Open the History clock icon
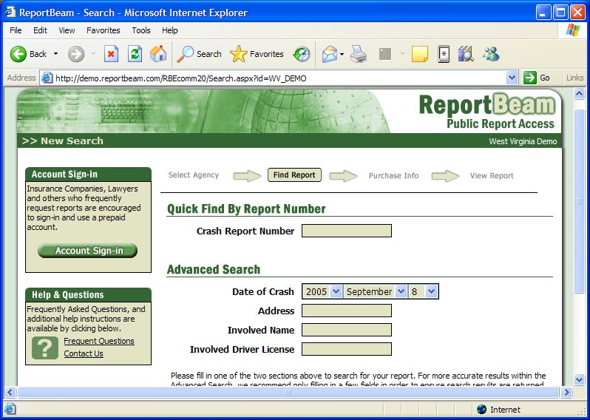590x420 pixels. pyautogui.click(x=302, y=54)
